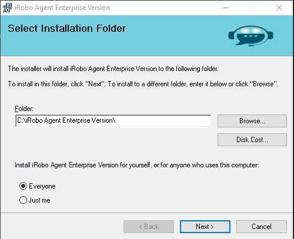Click the "Select Installation Folder" heading

click(x=66, y=28)
